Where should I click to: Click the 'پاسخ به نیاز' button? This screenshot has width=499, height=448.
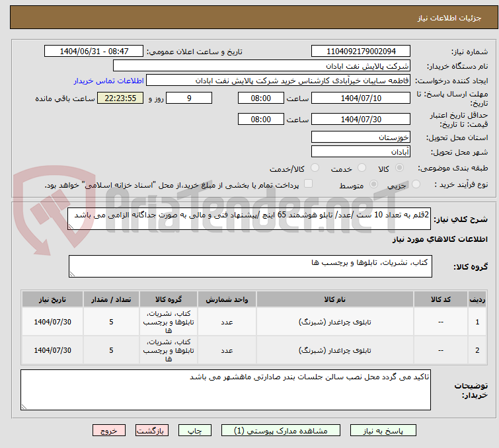pos(383,431)
